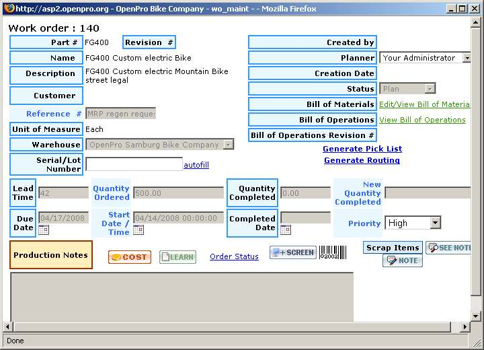
Task: Click the NOTE button icon
Action: [x=403, y=260]
